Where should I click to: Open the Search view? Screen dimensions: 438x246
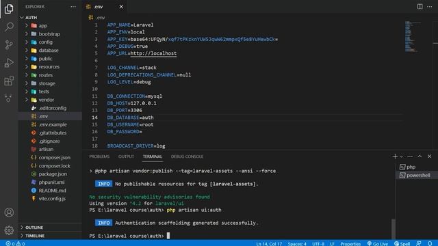(x=9, y=27)
